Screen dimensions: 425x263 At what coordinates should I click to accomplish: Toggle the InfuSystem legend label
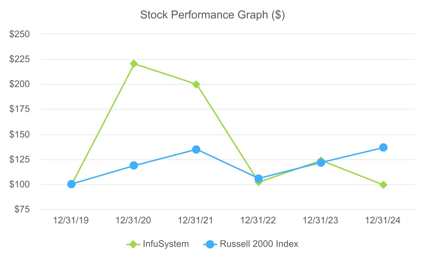(x=166, y=244)
